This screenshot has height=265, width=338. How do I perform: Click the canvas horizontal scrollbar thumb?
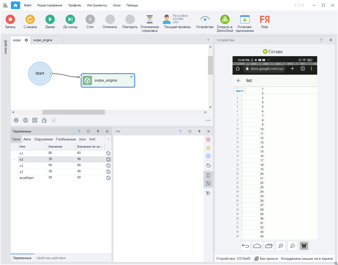tap(74, 112)
